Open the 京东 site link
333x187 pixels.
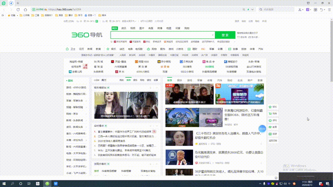point(120,71)
